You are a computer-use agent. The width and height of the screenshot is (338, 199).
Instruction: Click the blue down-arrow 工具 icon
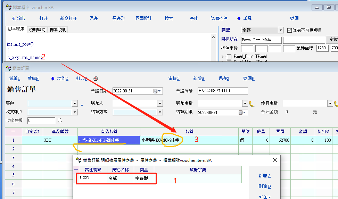[x=239, y=18]
